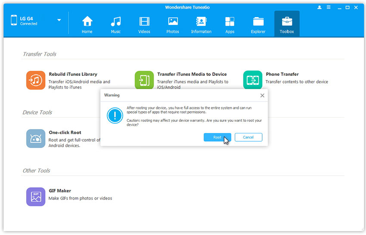Close the Warning dialog with X
This screenshot has height=235, width=366.
point(262,95)
